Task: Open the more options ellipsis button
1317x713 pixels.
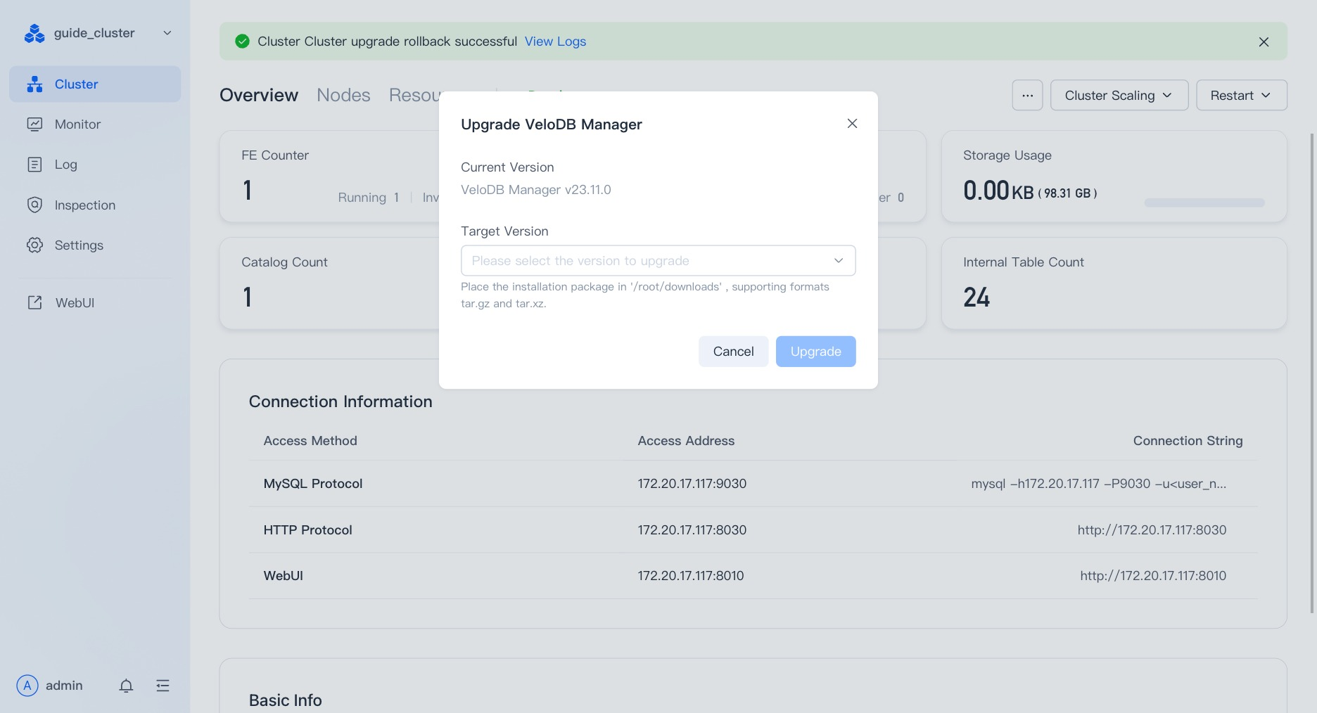Action: (1027, 95)
